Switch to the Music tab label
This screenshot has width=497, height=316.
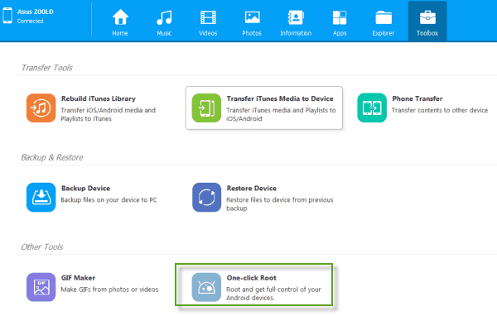[x=164, y=33]
